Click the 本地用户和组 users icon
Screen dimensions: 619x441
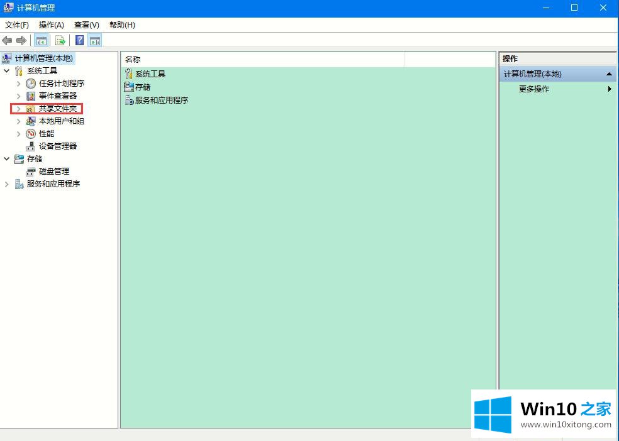[30, 121]
